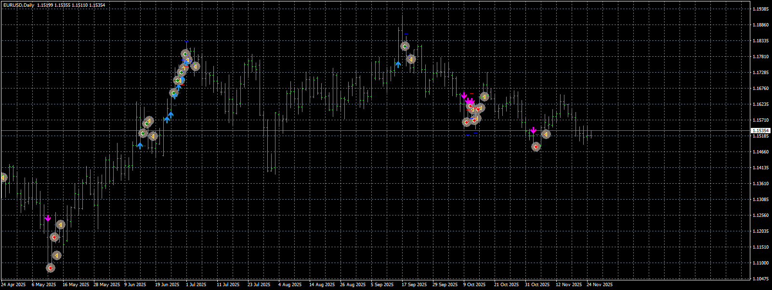Click the 1.12560 price scale label
772x290 pixels.
tap(760, 215)
